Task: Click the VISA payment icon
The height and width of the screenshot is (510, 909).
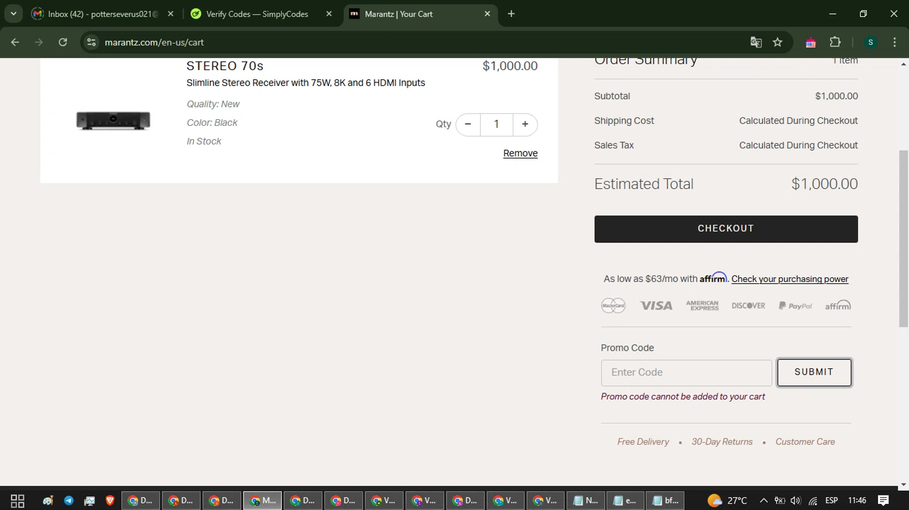Action: tap(656, 306)
